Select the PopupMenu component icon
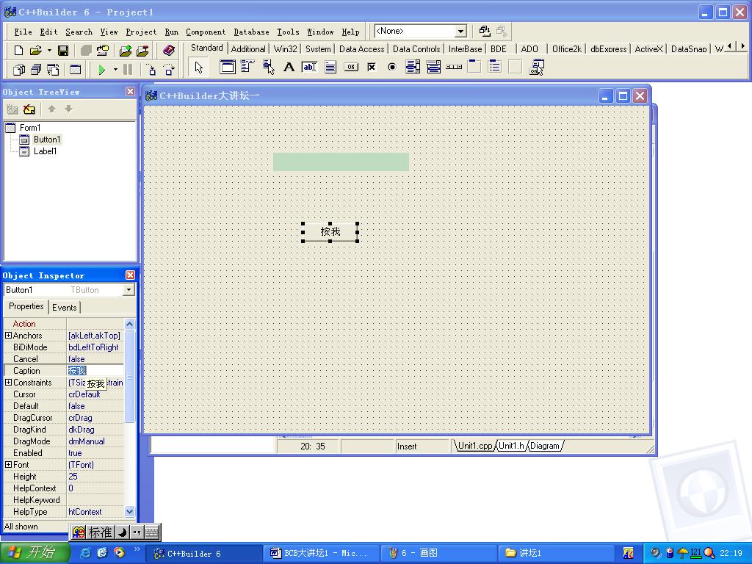This screenshot has width=752, height=564. (x=268, y=67)
